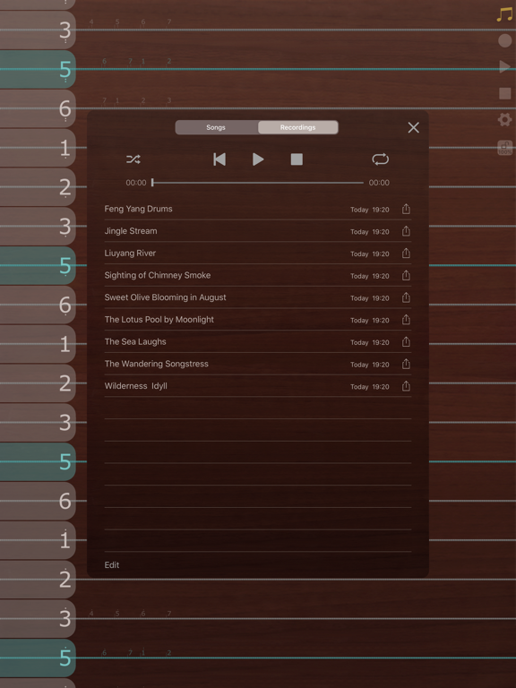Share the Feng Yang Drums recording
The image size is (516, 688).
(x=407, y=209)
